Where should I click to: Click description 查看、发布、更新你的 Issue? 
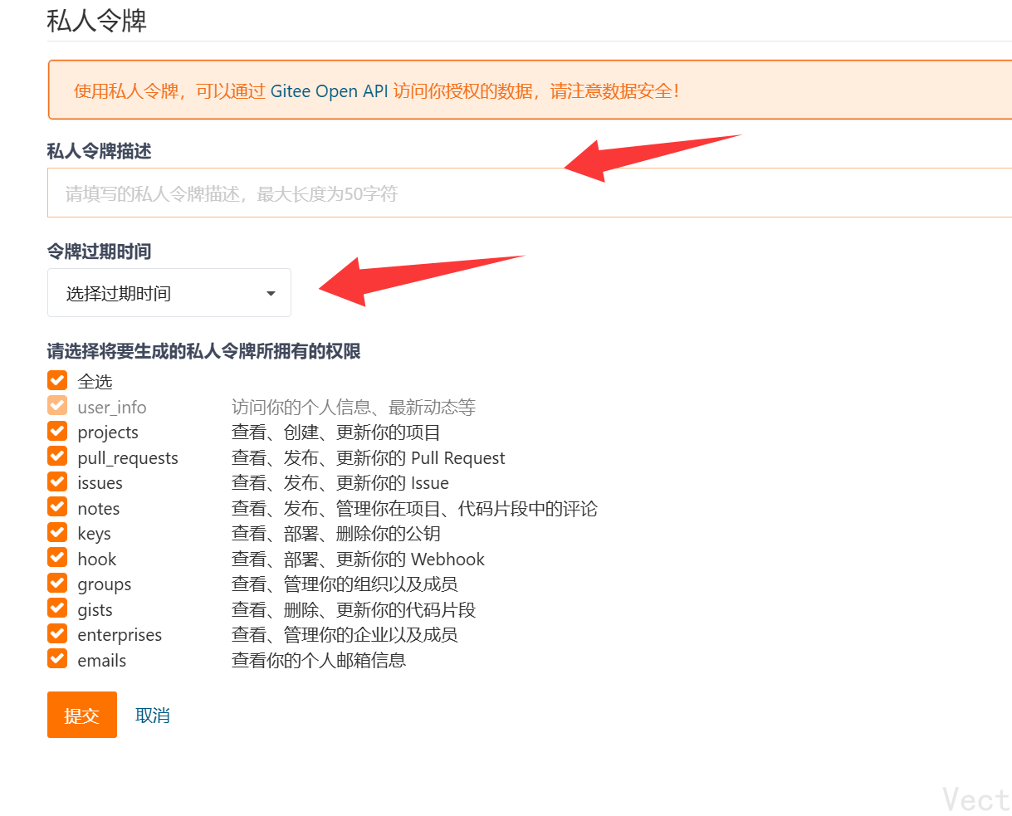click(x=340, y=483)
